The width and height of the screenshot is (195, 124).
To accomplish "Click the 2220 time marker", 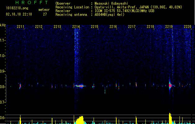I will click(x=188, y=27).
